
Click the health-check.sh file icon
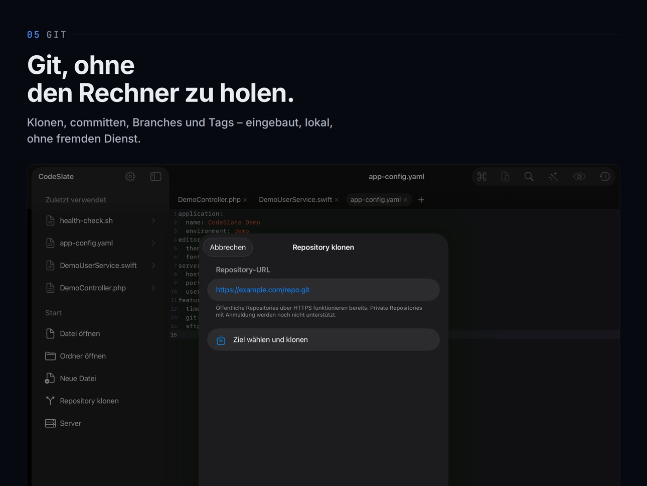click(x=50, y=221)
